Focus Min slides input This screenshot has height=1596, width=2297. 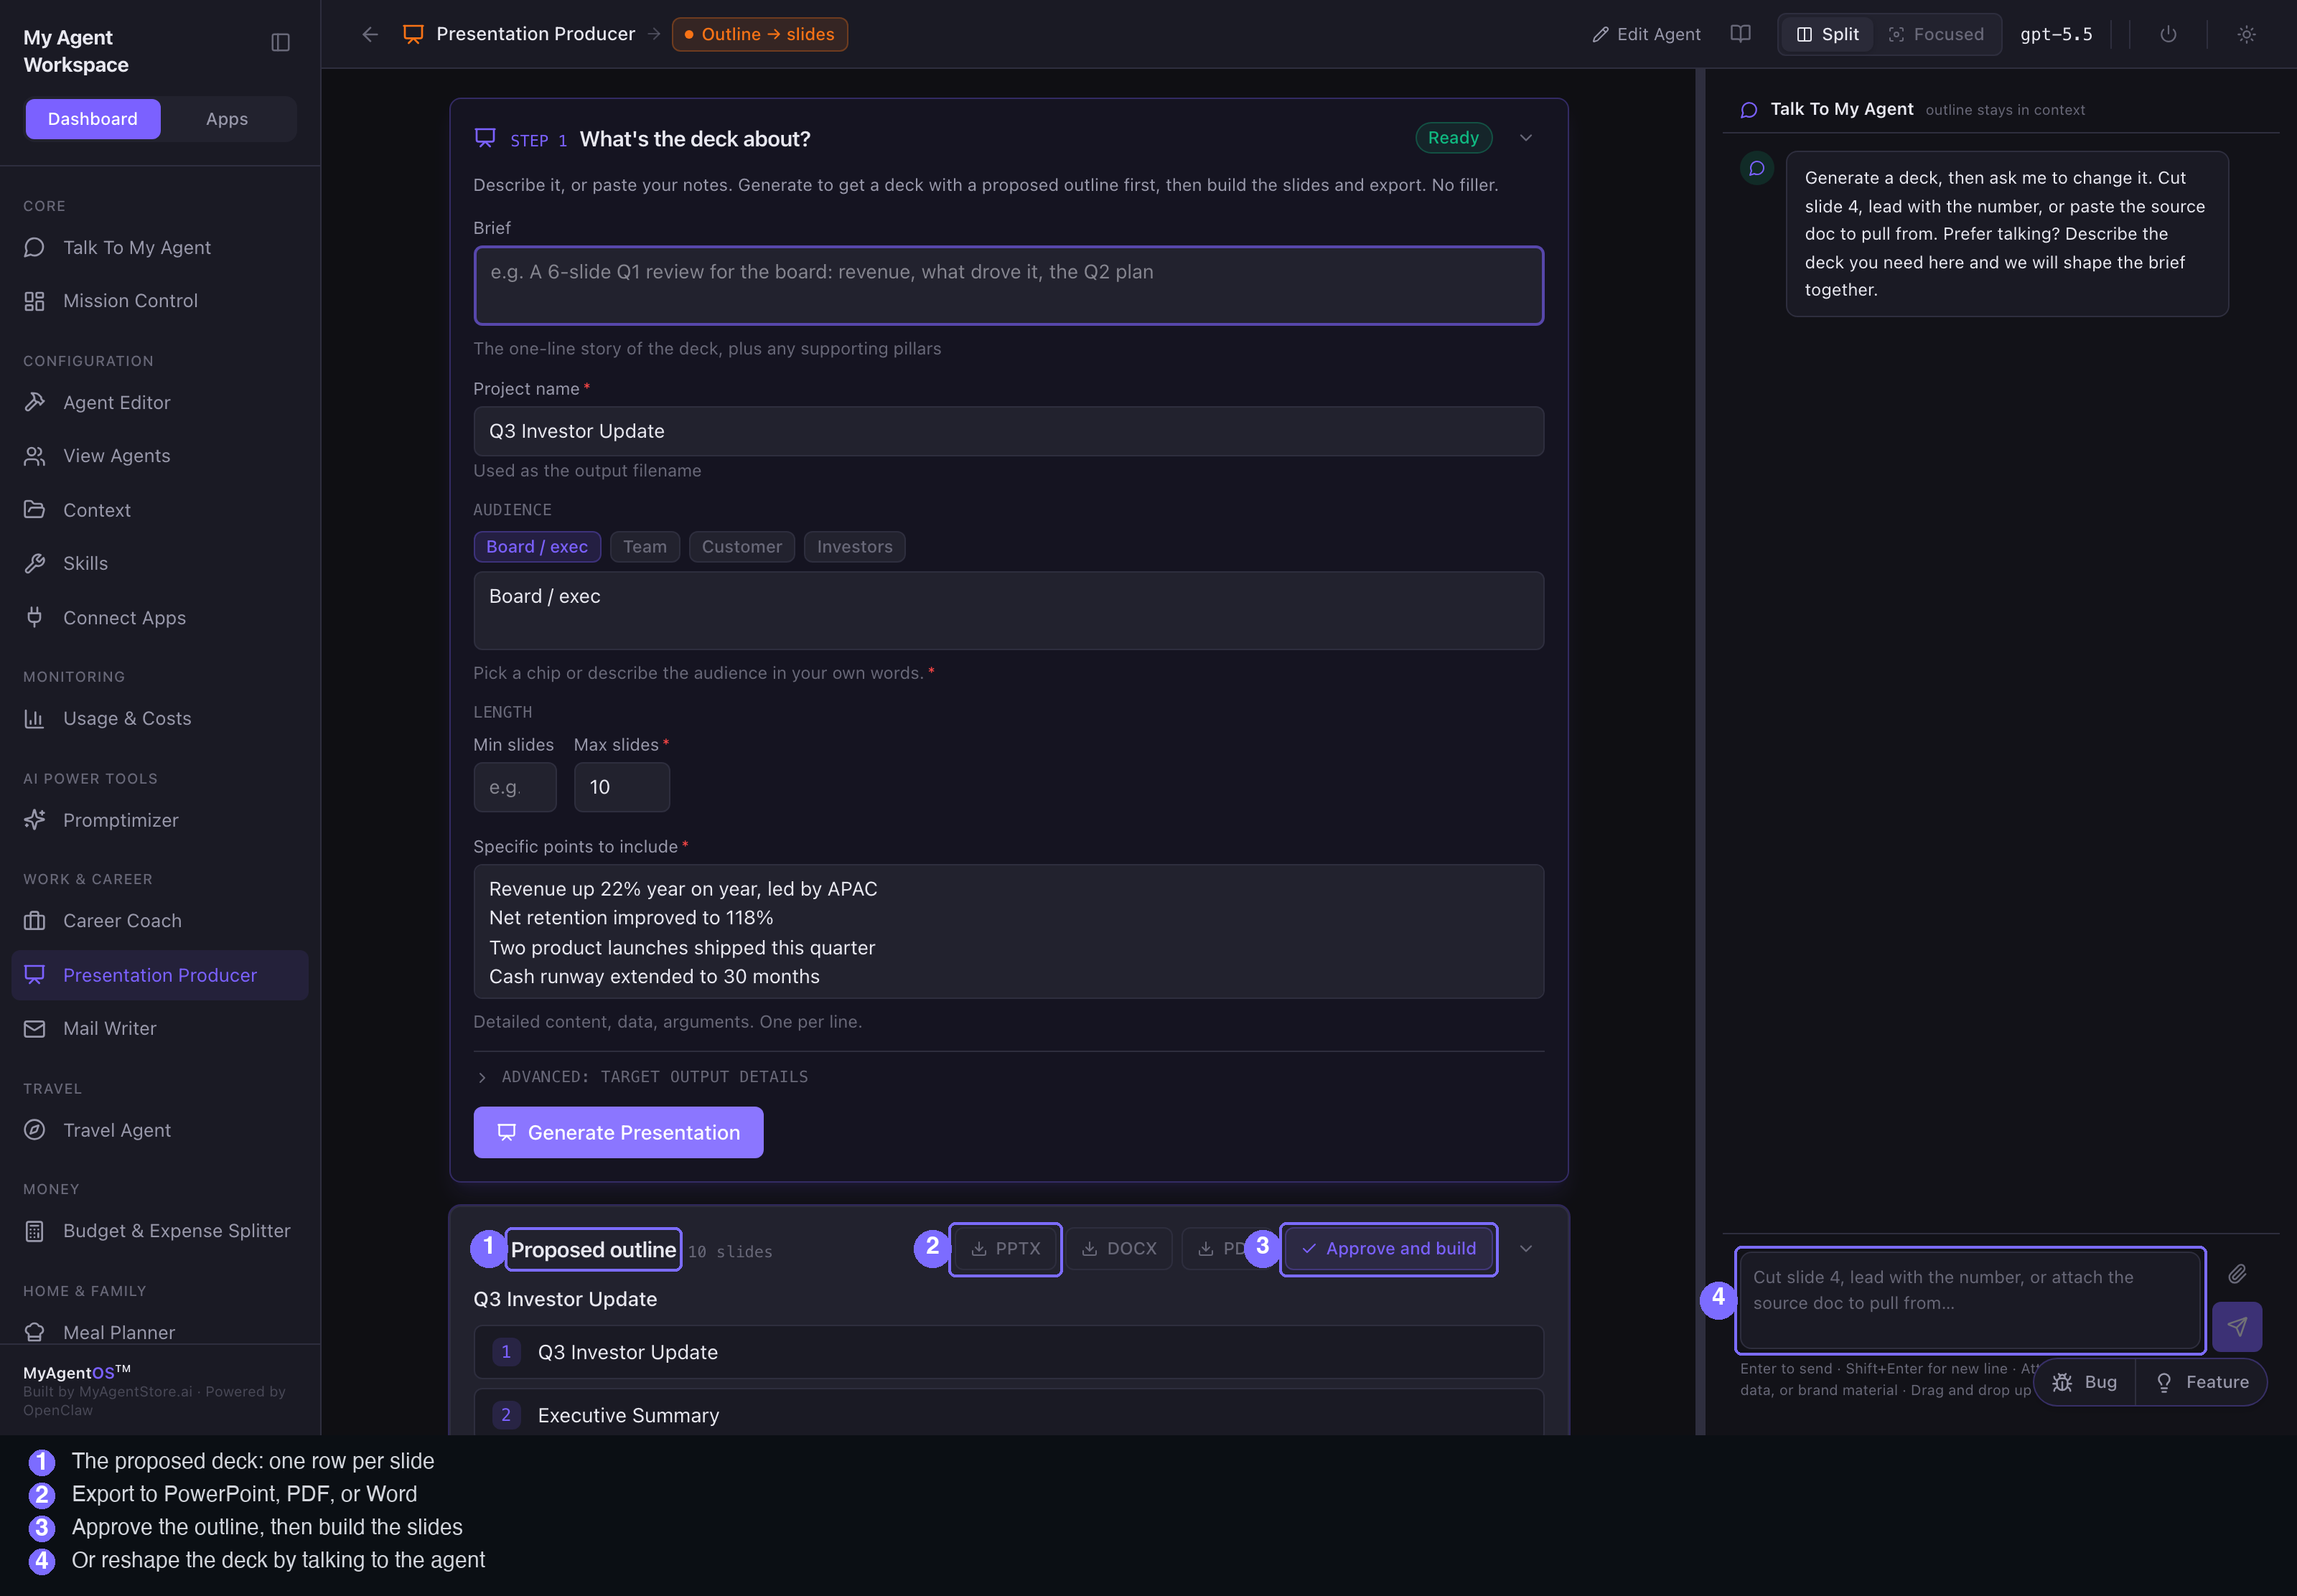(515, 787)
